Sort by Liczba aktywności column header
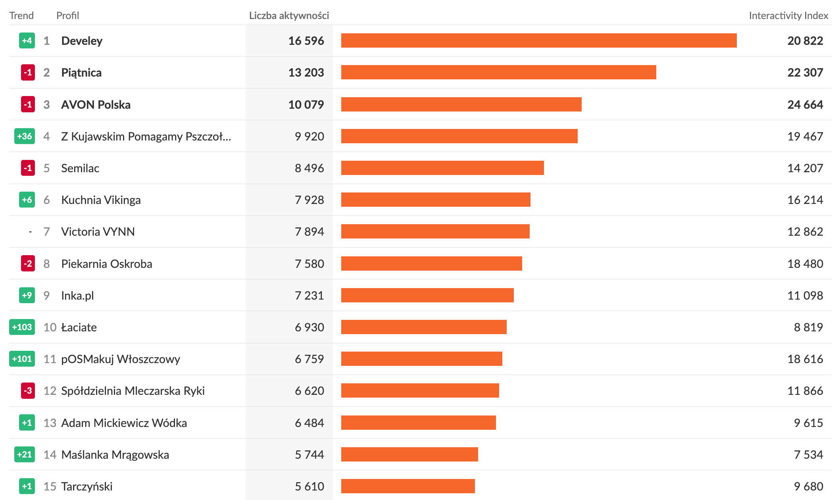Screen dimensions: 838x500 pyautogui.click(x=289, y=15)
